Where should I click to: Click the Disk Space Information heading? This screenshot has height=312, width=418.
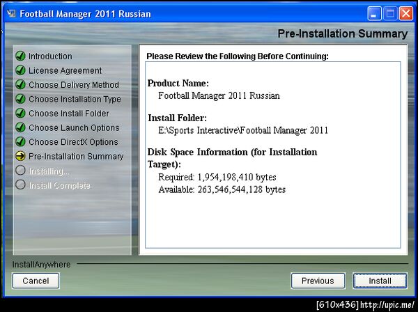tap(232, 158)
